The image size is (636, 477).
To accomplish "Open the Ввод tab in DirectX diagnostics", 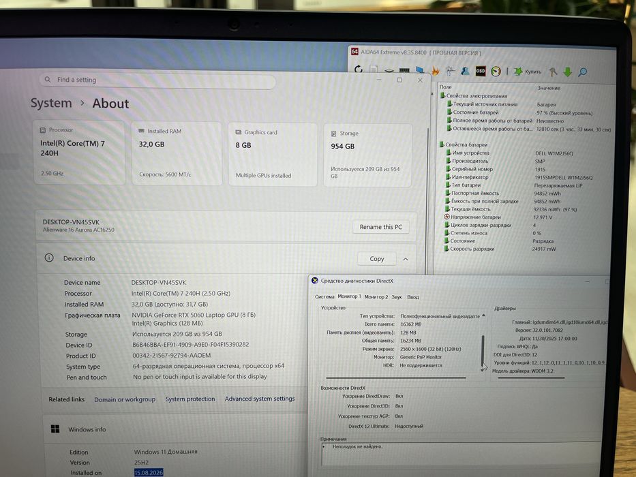I will [413, 297].
